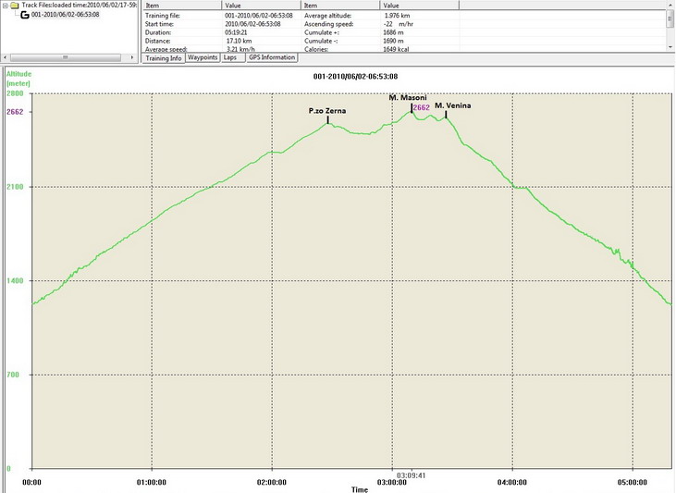
Task: Click the P.zo Zerna waypoint marker
Action: [x=328, y=118]
